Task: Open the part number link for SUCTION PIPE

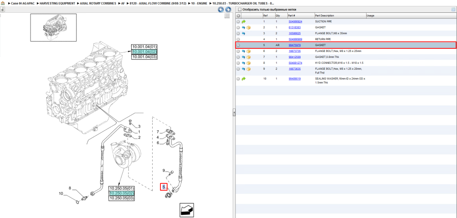Action: pos(295,21)
